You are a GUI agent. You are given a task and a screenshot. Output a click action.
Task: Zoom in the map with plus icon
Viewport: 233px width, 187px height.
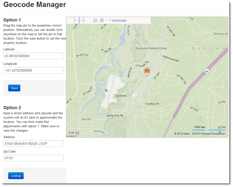pos(102,20)
